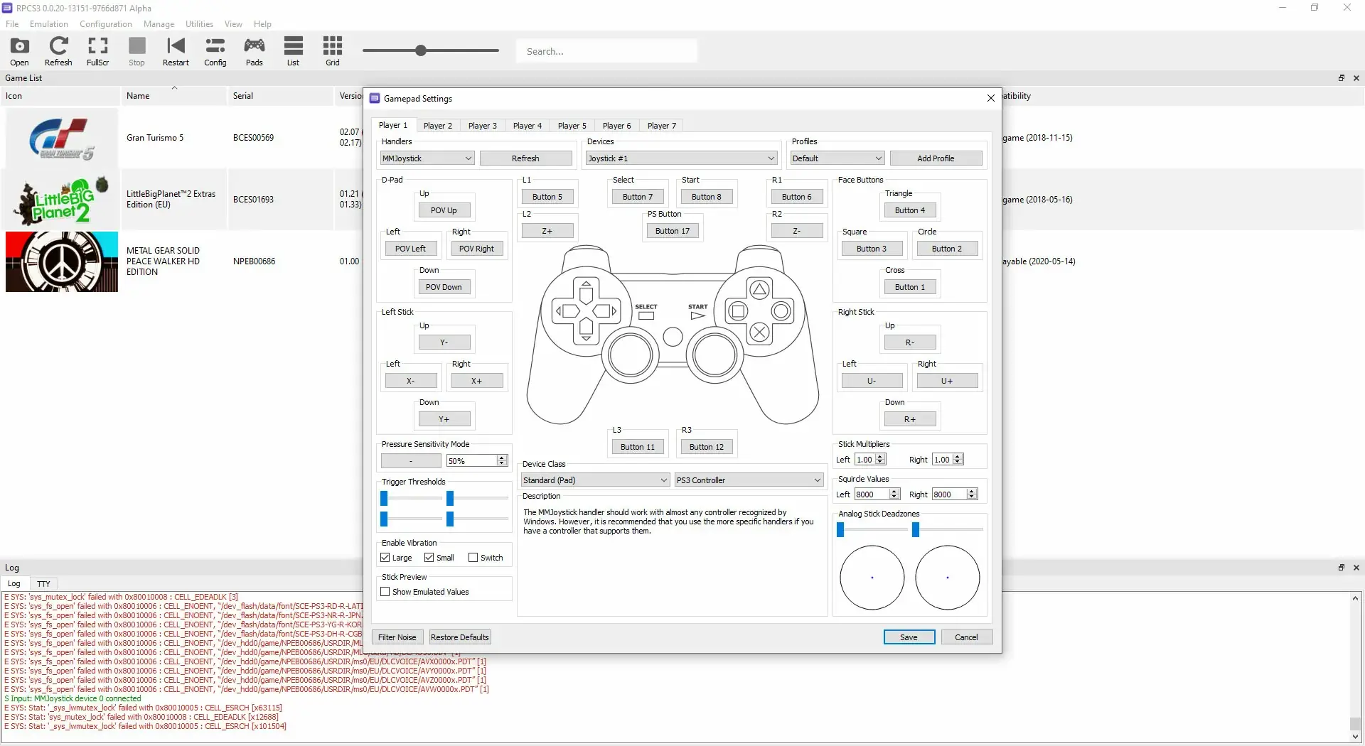Adjust Right stick multiplier spinner
This screenshot has height=746, width=1365.
click(x=948, y=460)
